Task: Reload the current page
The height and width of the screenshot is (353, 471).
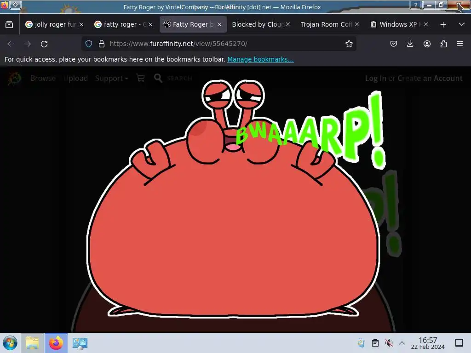Action: (44, 44)
